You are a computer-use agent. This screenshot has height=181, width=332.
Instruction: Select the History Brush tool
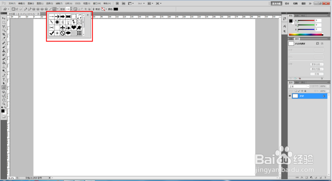[x=4, y=55]
